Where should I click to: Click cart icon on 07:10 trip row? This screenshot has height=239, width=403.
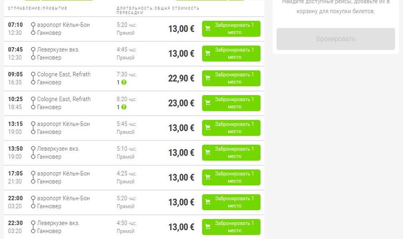click(208, 28)
